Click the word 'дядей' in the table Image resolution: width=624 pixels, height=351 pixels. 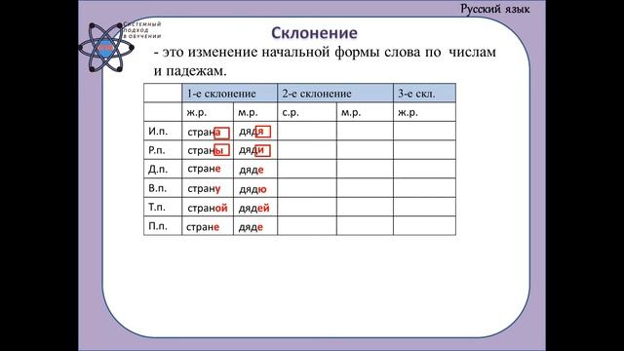(253, 208)
